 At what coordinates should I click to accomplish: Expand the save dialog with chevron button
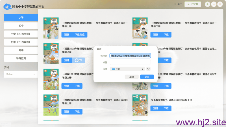point(148,69)
